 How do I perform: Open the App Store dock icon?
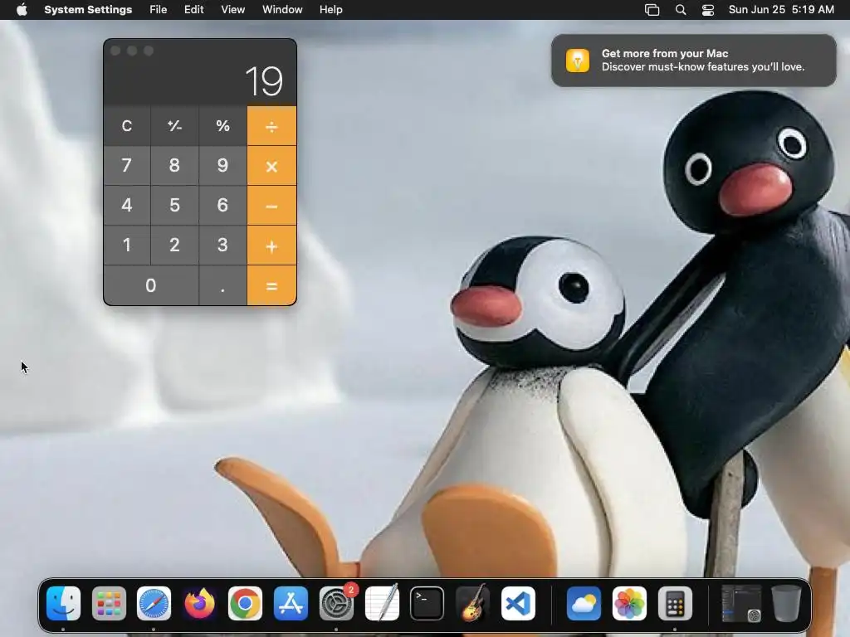coord(291,604)
